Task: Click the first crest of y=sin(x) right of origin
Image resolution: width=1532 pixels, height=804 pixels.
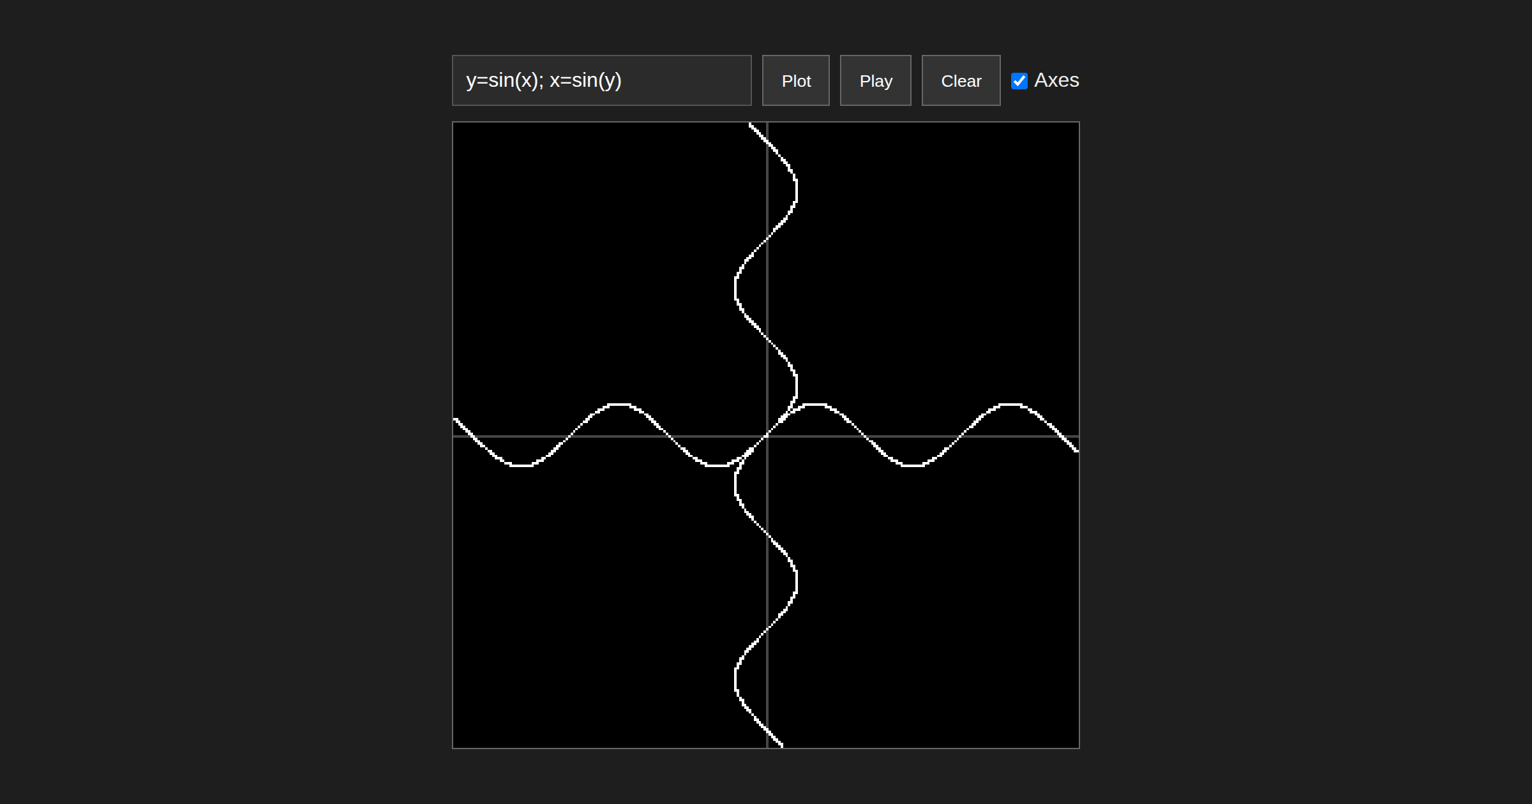Action: 815,405
